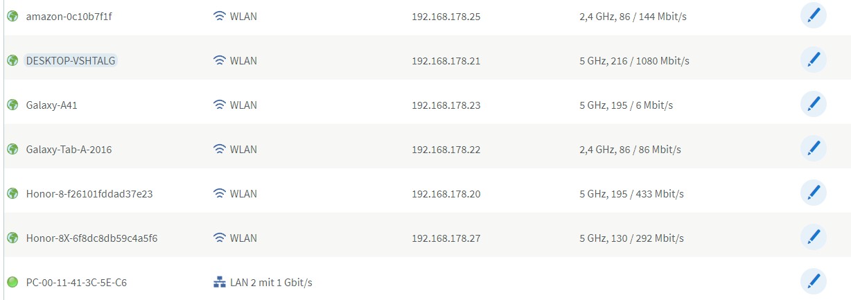Click the globe icon beside Galaxy-Tab-A-2016
The height and width of the screenshot is (300, 851).
[x=12, y=149]
